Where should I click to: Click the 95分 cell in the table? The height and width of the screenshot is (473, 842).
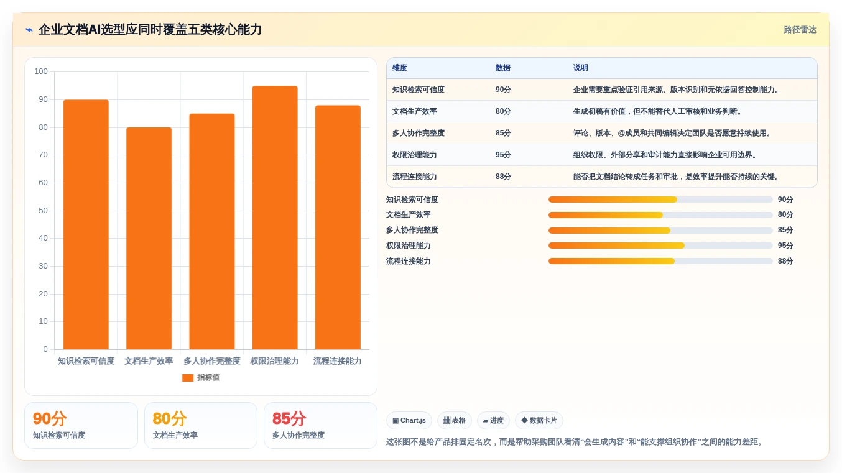(503, 155)
